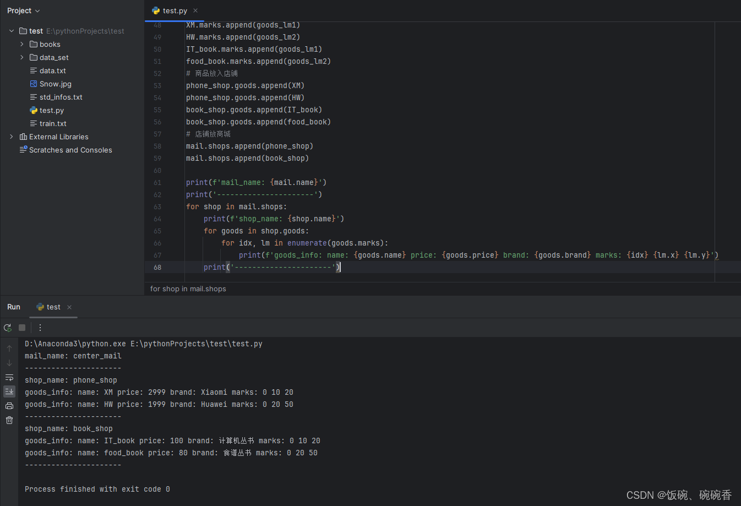
Task: Select Scratches and Consoles node
Action: [x=70, y=150]
